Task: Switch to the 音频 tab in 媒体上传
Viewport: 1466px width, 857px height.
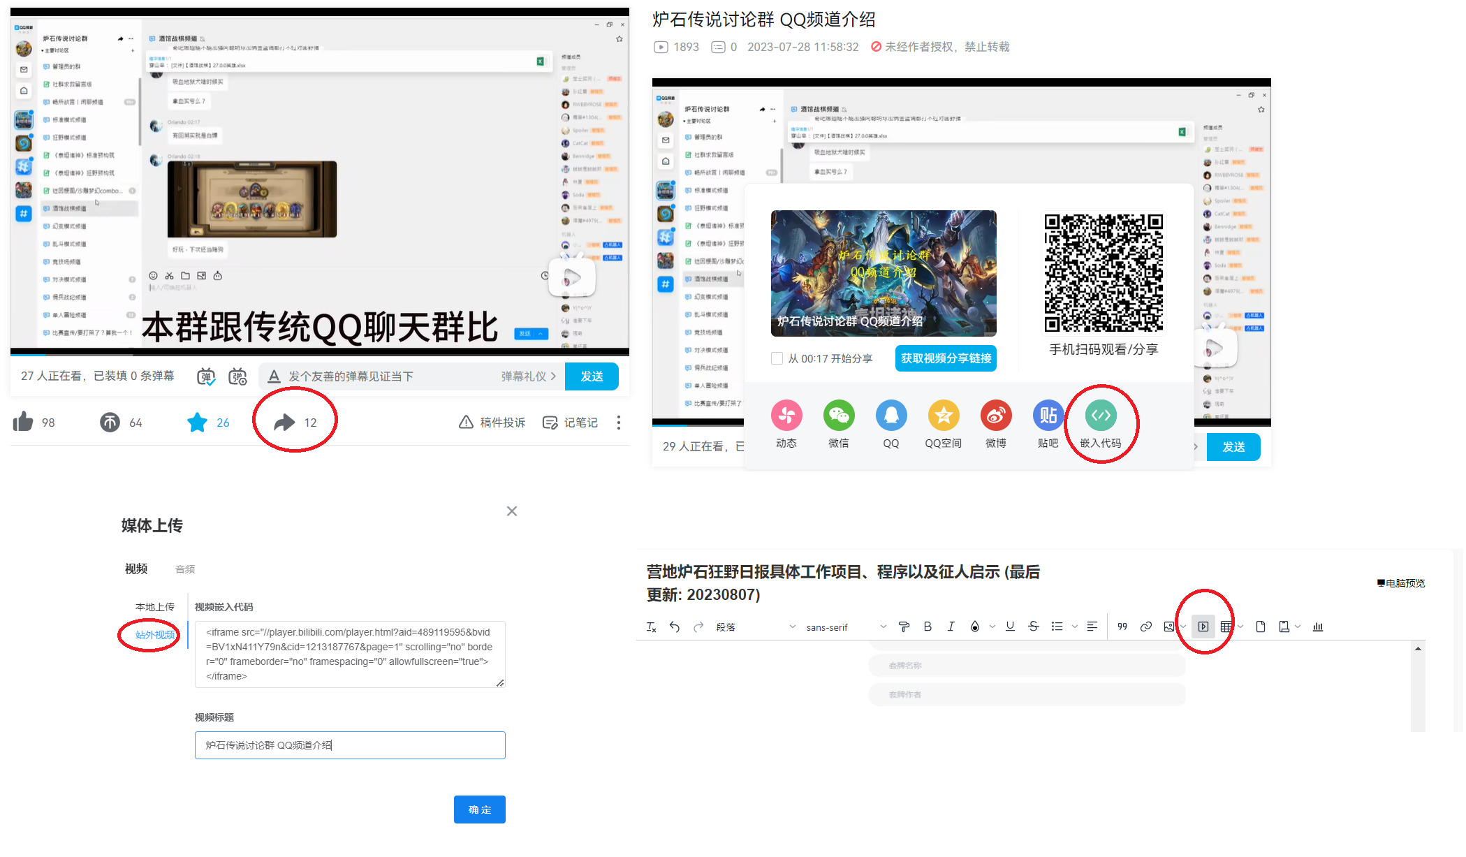Action: [185, 569]
